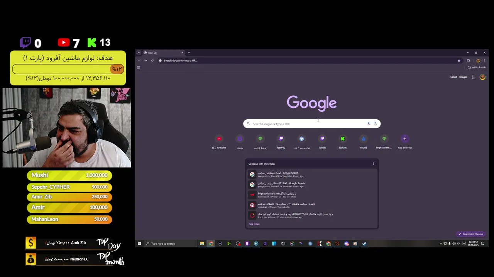Click the Customize Chrome button

[x=470, y=234]
